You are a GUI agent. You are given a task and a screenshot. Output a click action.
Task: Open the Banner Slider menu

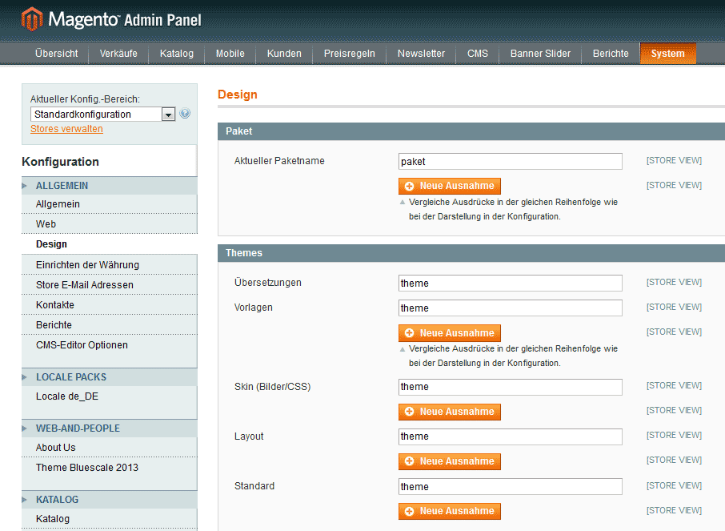540,54
